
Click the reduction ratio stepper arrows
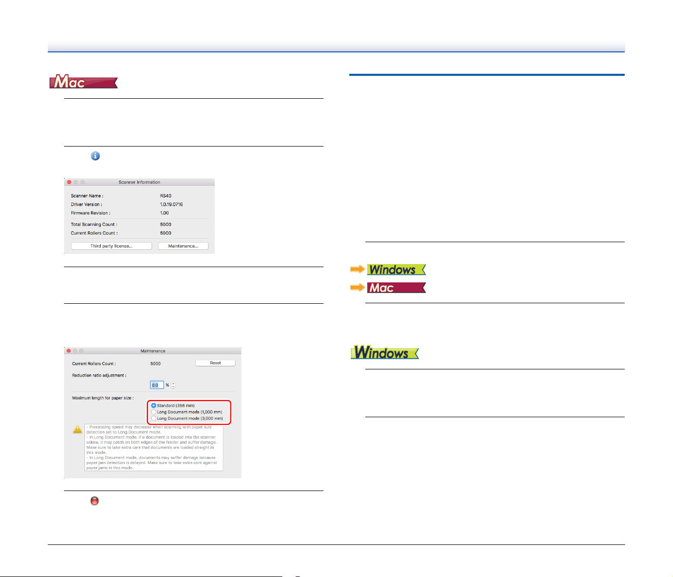coord(173,385)
